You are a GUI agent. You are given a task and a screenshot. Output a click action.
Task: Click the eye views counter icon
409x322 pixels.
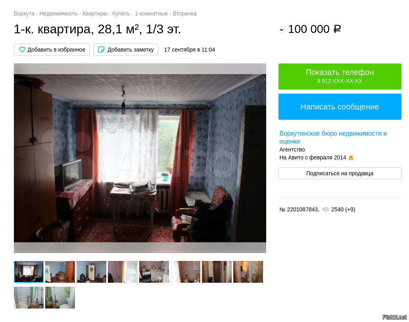tap(326, 209)
